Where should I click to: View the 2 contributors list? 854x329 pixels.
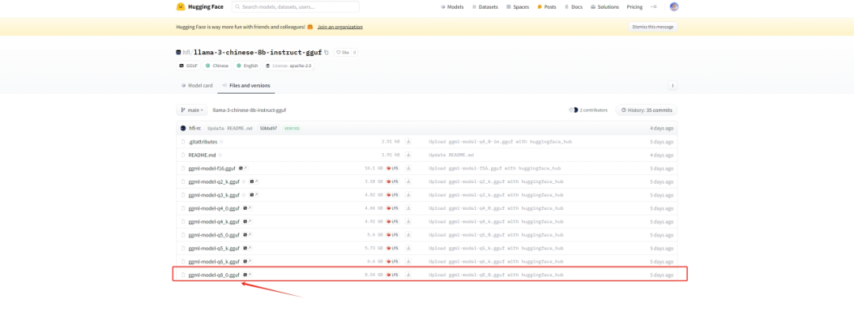tap(588, 110)
